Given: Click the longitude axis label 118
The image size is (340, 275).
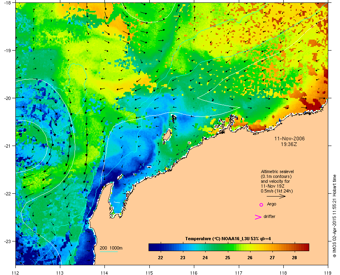Looking at the screenshot, I should (x=283, y=273).
